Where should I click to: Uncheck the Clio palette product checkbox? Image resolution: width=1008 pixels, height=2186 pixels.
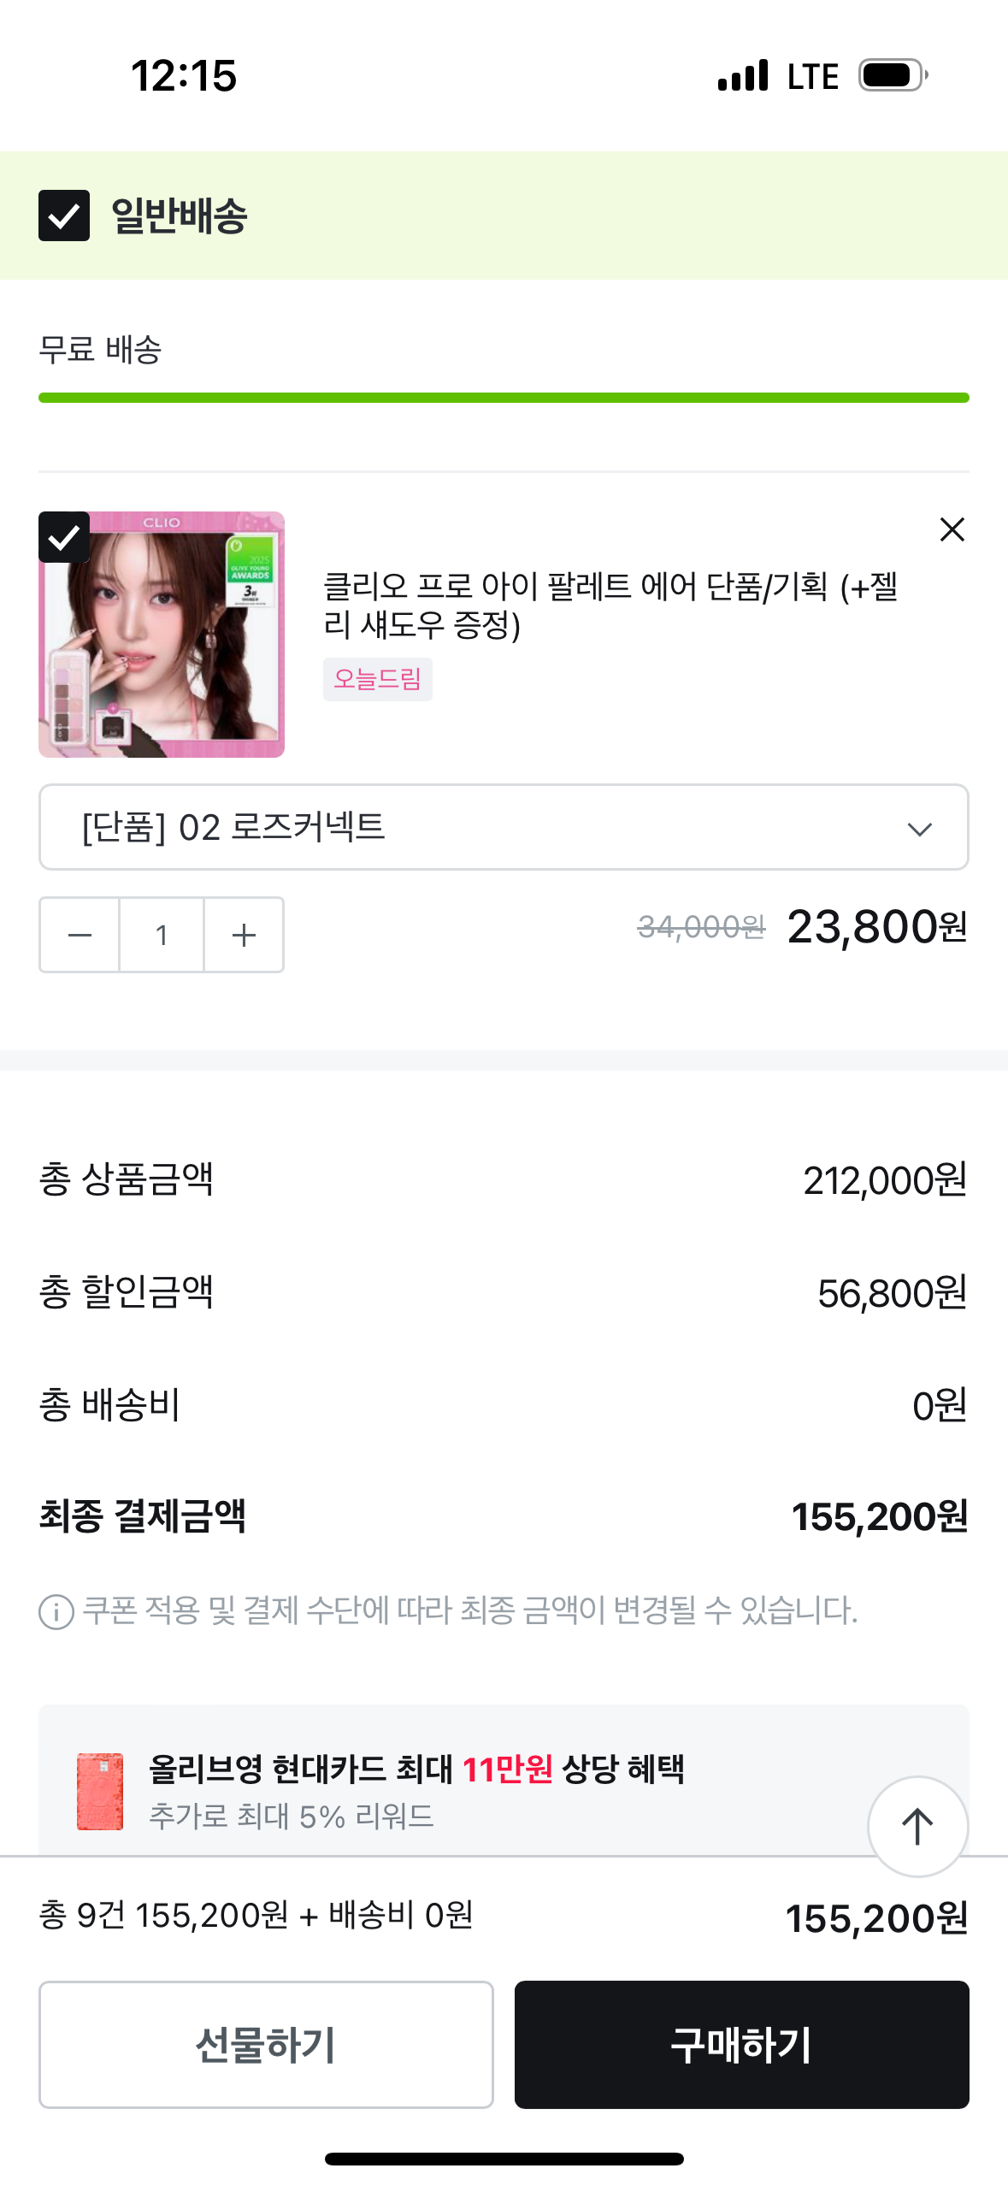(64, 537)
